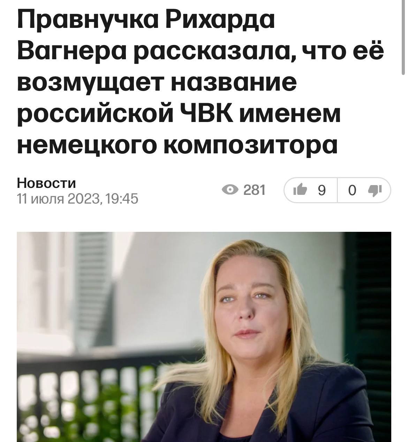Click the scrollbar track below the thumb

(403, 258)
